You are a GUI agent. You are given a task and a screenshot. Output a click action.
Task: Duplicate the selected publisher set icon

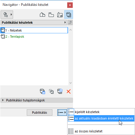tap(51, 91)
